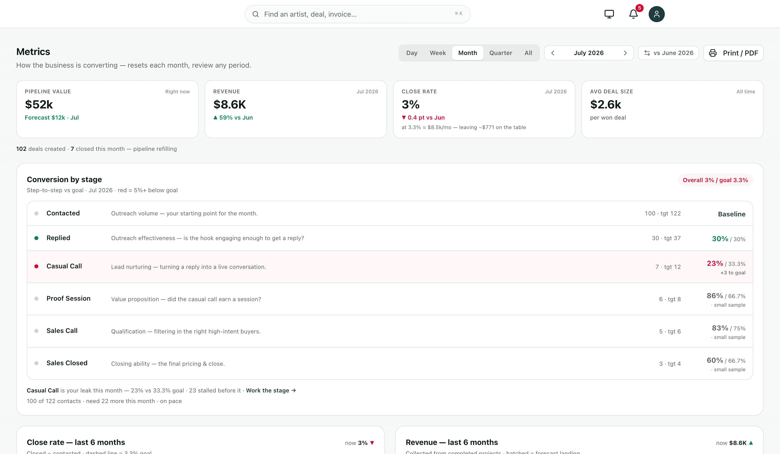Click the red dot on Casual Call row
Screen dimensions: 780x454
coord(37,266)
